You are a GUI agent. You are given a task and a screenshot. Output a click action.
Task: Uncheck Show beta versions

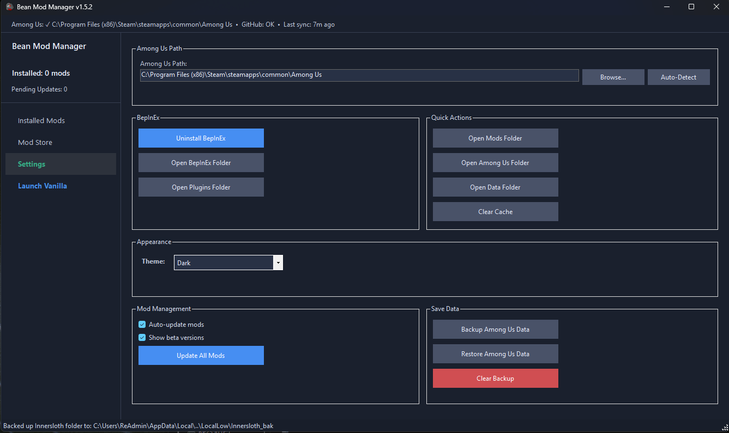142,338
